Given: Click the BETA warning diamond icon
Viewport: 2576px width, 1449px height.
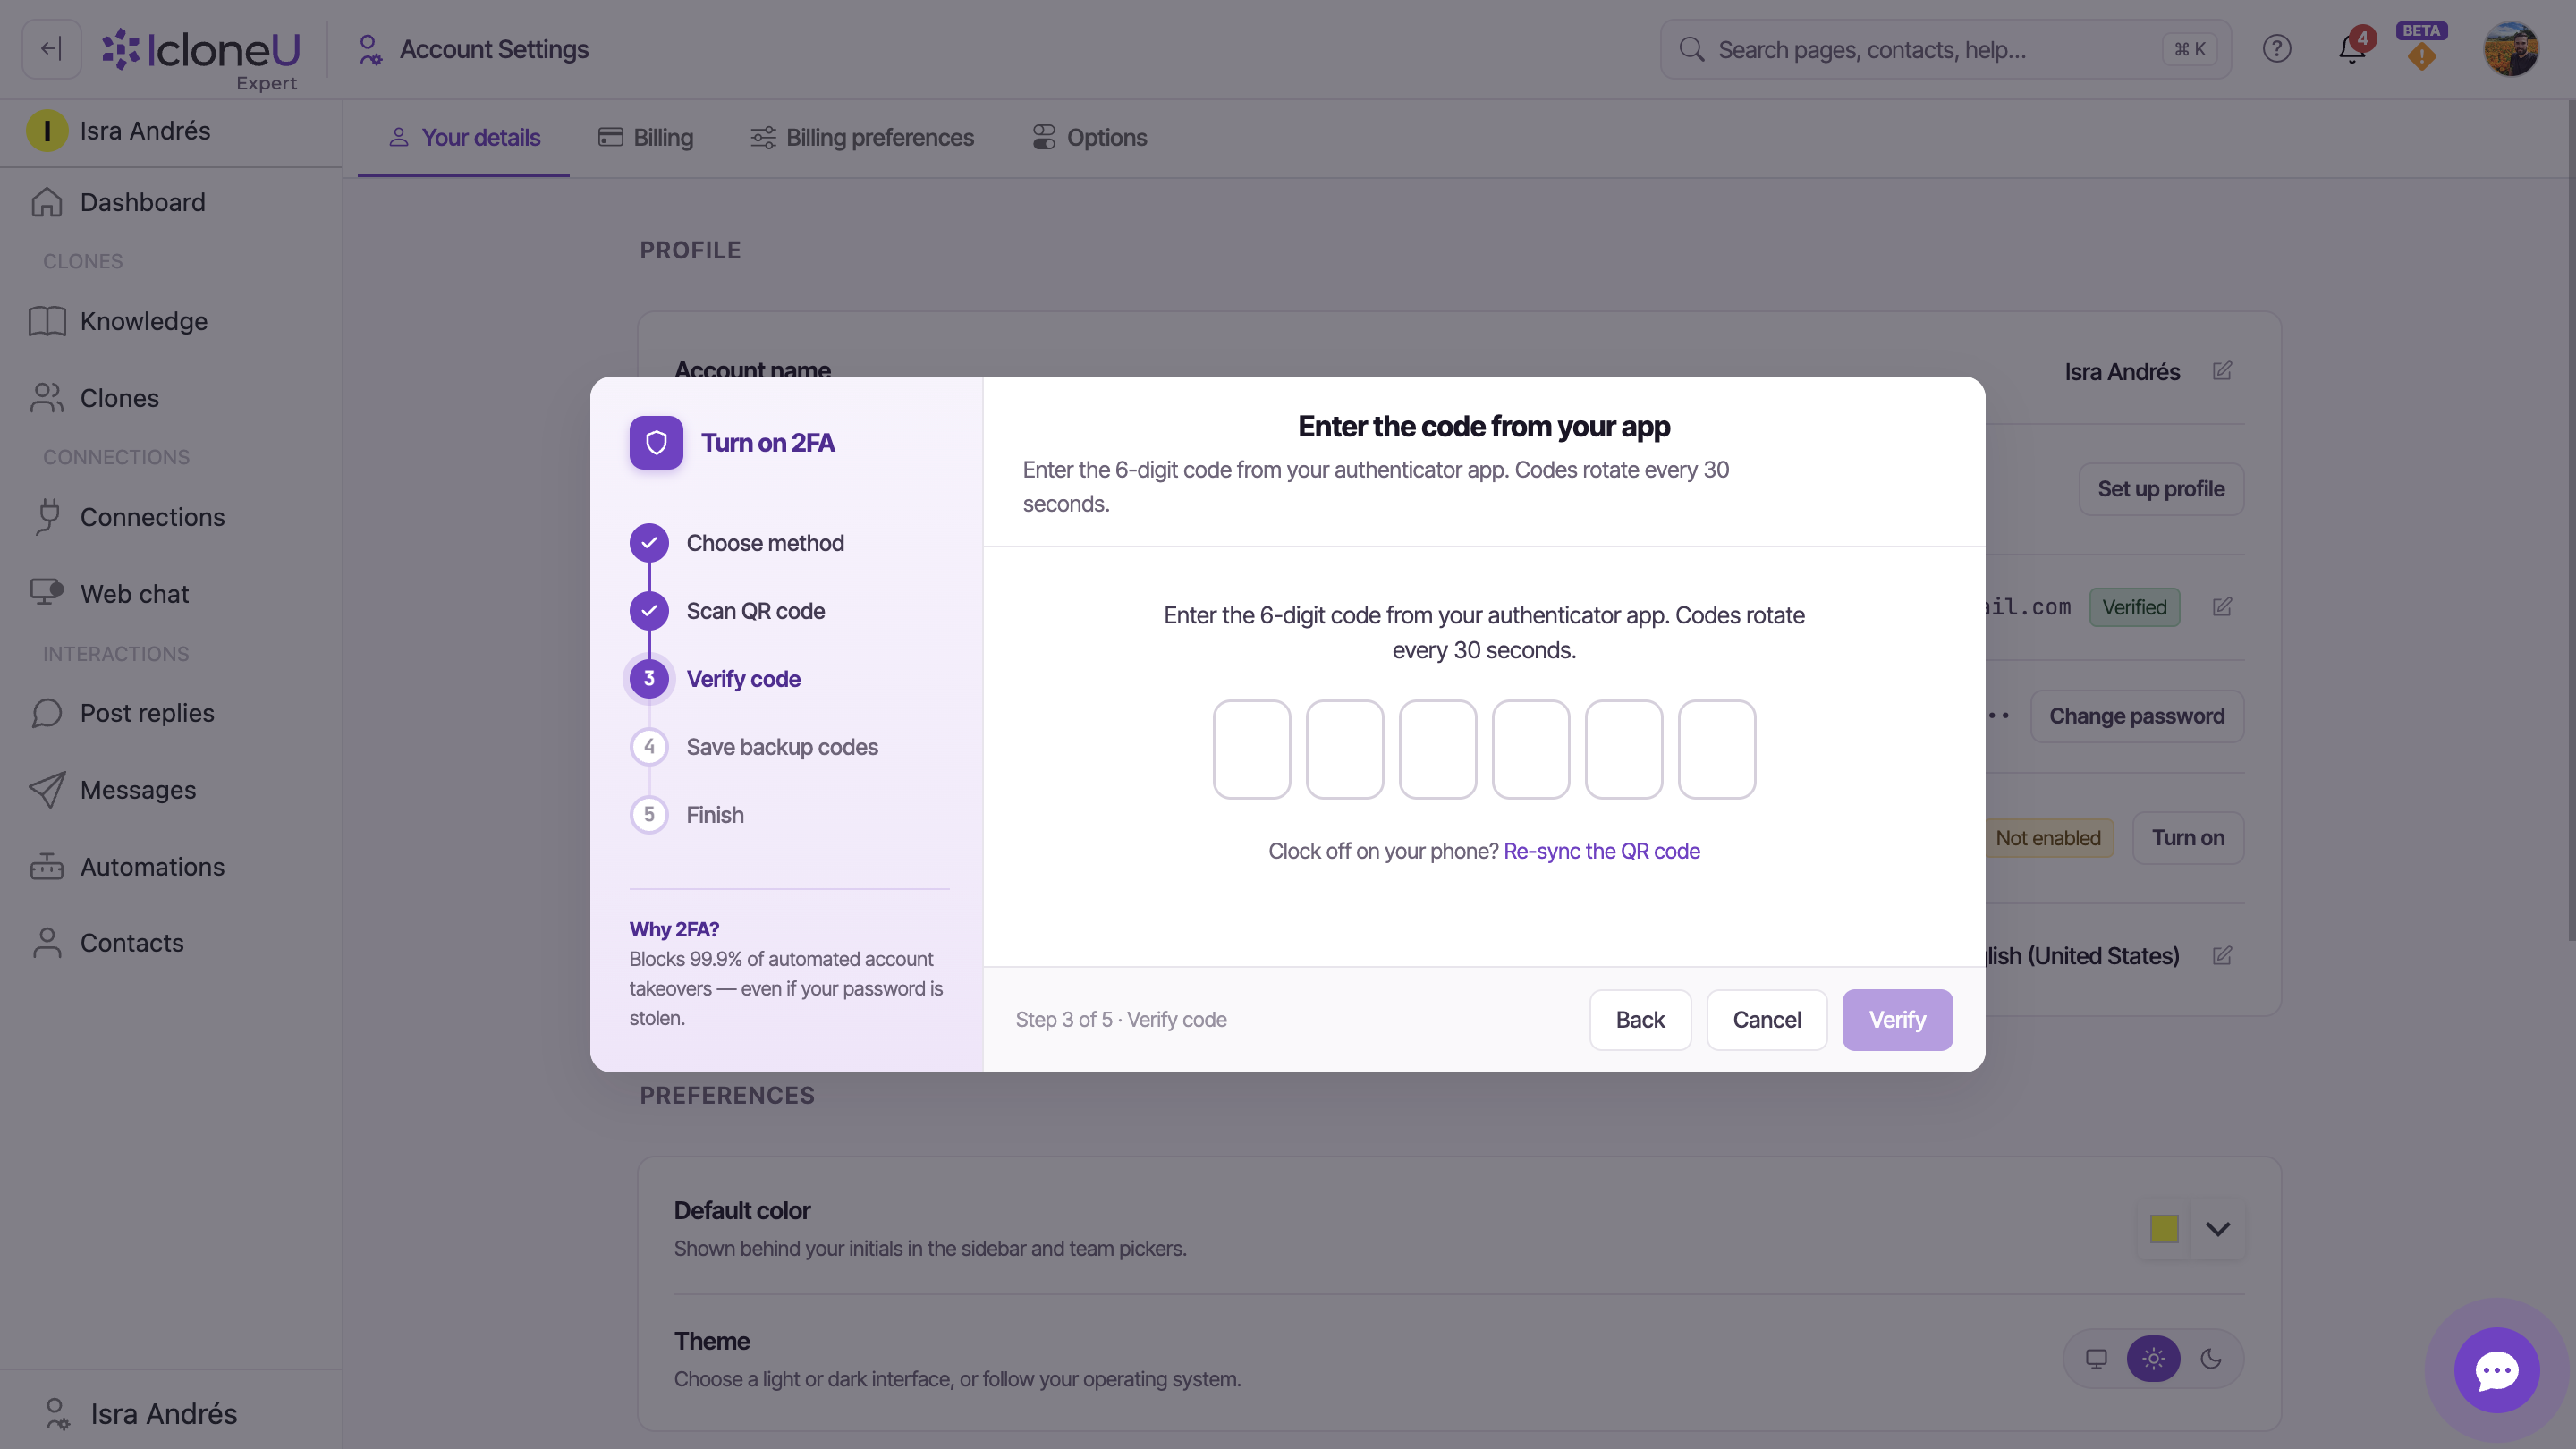Looking at the screenshot, I should [2421, 56].
